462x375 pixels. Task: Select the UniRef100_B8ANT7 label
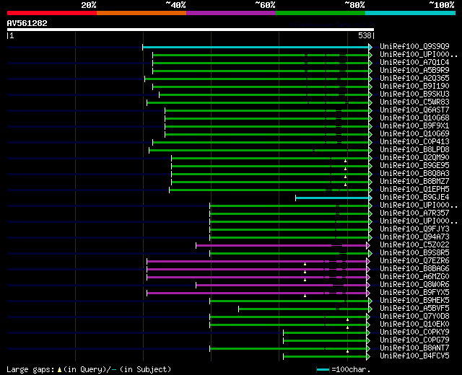click(414, 348)
